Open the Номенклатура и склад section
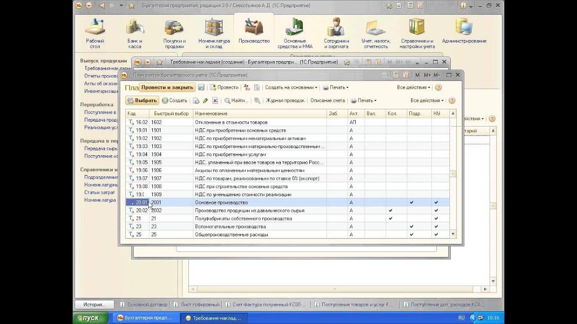577x324 pixels. 214,33
